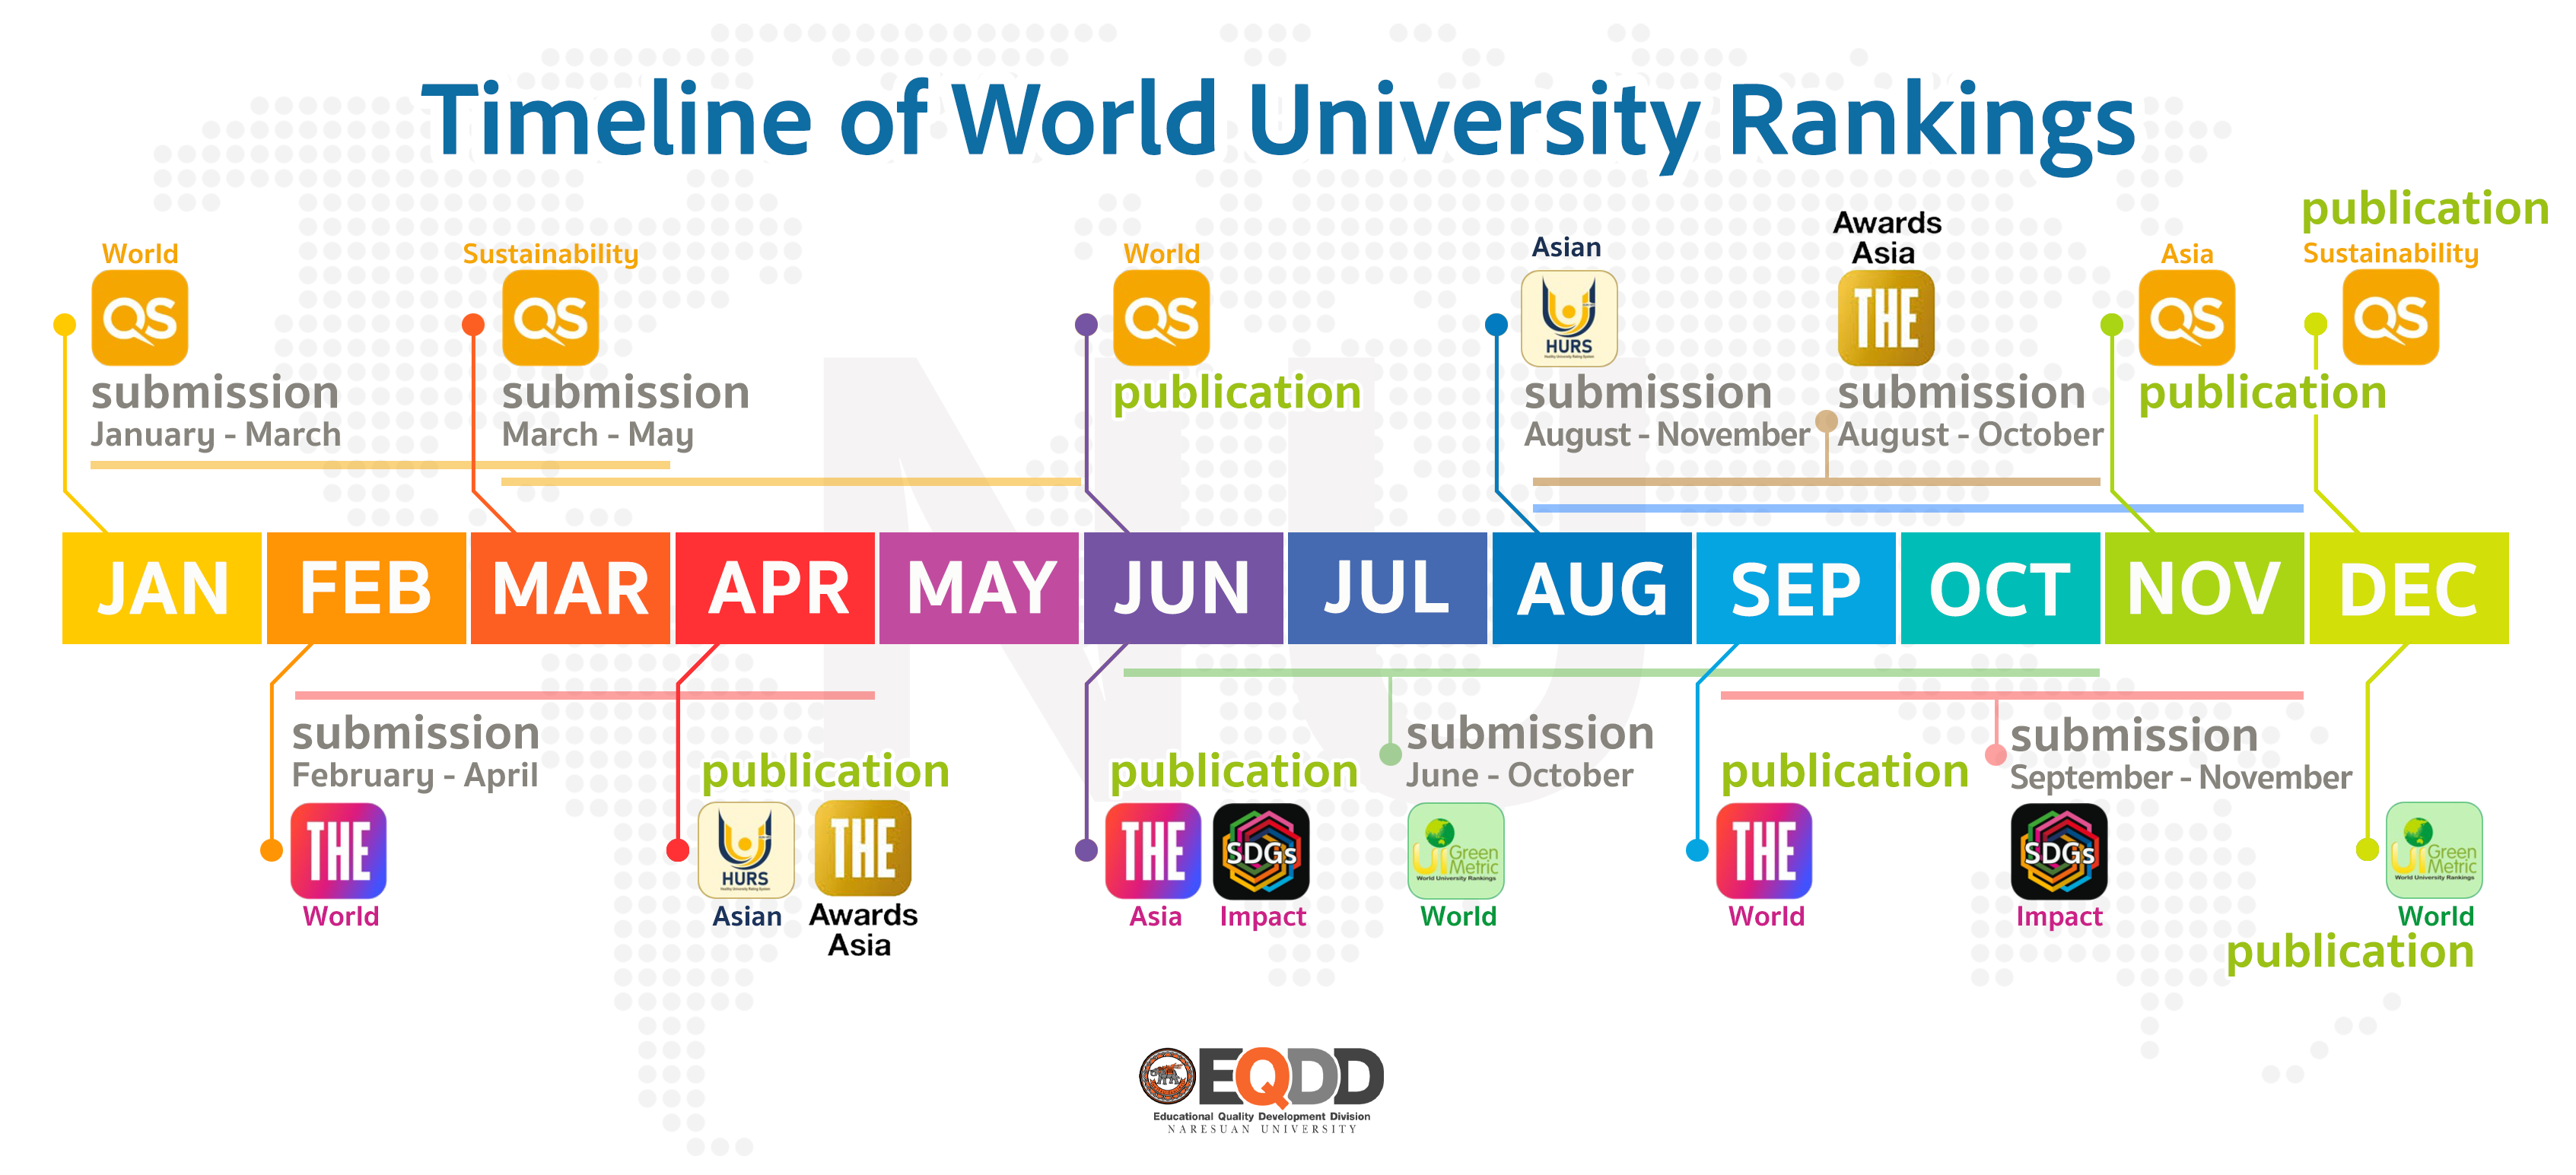Image resolution: width=2576 pixels, height=1175 pixels.
Task: Select the JAN month block
Action: [162, 588]
